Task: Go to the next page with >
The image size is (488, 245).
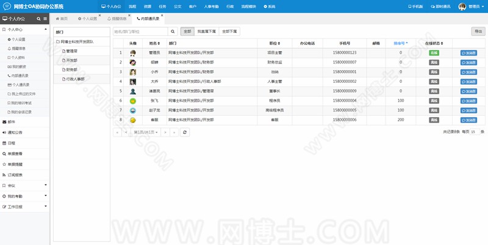Action: click(165, 132)
